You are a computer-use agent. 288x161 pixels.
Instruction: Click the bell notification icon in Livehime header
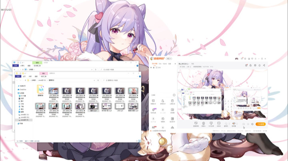[260, 65]
